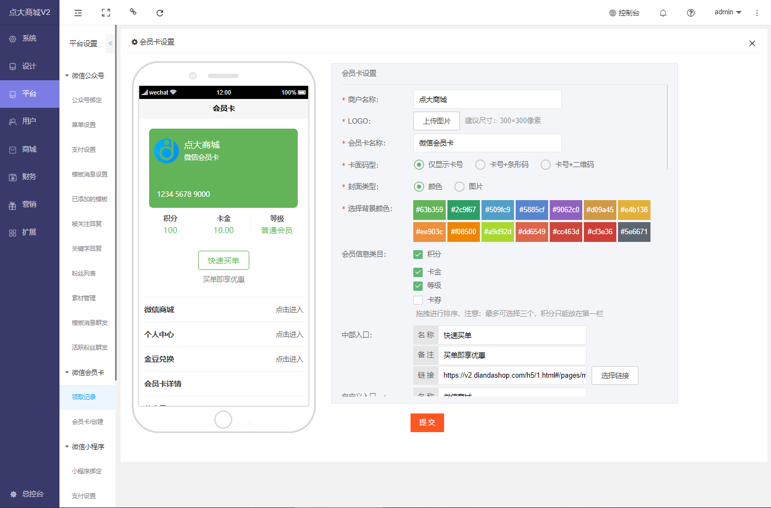Collapse the sidebar with the menu fold icon
This screenshot has height=508, width=771.
pos(78,13)
